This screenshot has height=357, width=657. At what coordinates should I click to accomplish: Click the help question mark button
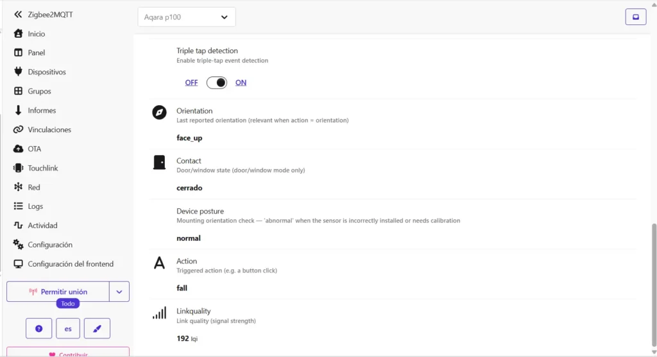(38, 329)
